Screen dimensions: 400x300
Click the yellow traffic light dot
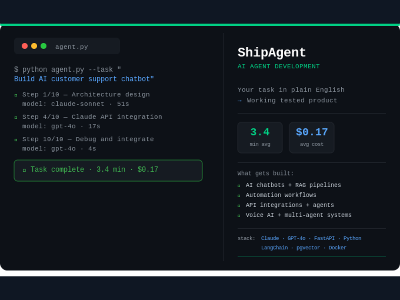coord(34,46)
